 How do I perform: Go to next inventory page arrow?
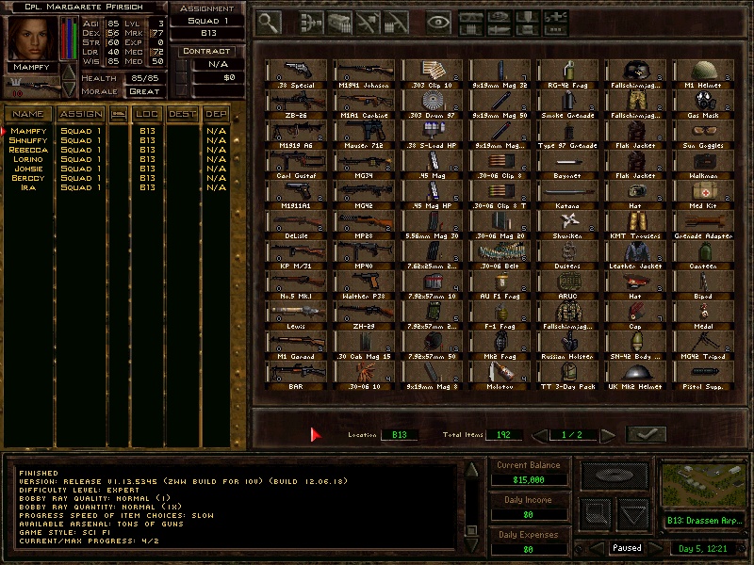tap(608, 435)
